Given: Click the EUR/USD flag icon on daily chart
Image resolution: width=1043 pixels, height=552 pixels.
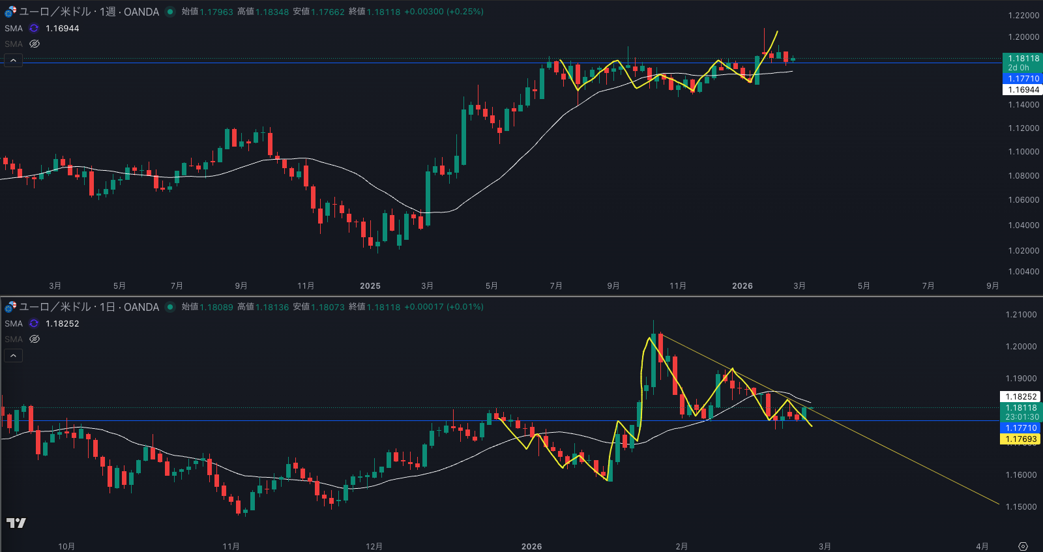Looking at the screenshot, I should [x=10, y=307].
